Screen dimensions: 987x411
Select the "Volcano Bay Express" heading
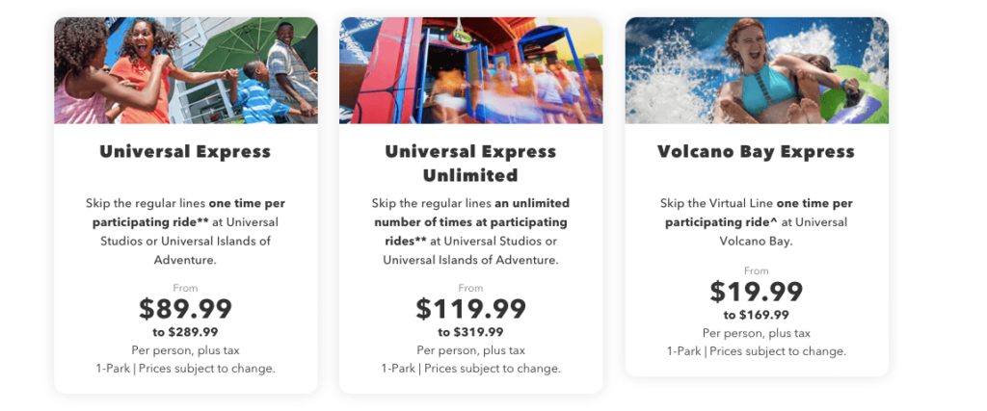[x=757, y=151]
